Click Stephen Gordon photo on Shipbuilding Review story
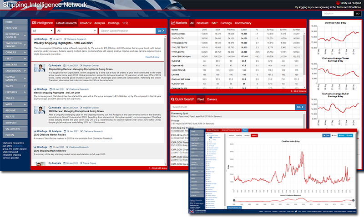 [x=40, y=68]
